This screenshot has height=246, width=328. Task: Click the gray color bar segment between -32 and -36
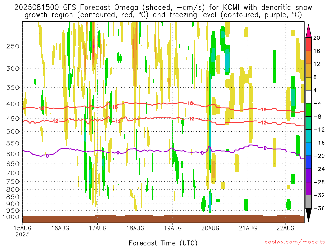point(308,202)
